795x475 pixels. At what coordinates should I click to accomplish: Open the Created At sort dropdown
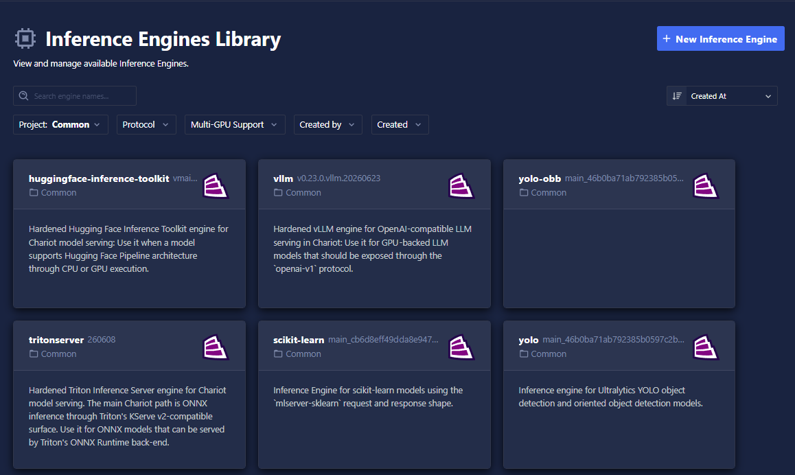tap(731, 96)
